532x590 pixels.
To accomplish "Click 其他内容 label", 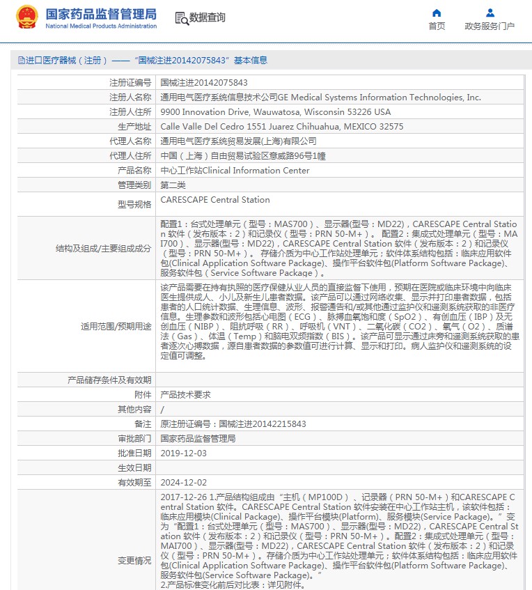I will point(134,410).
